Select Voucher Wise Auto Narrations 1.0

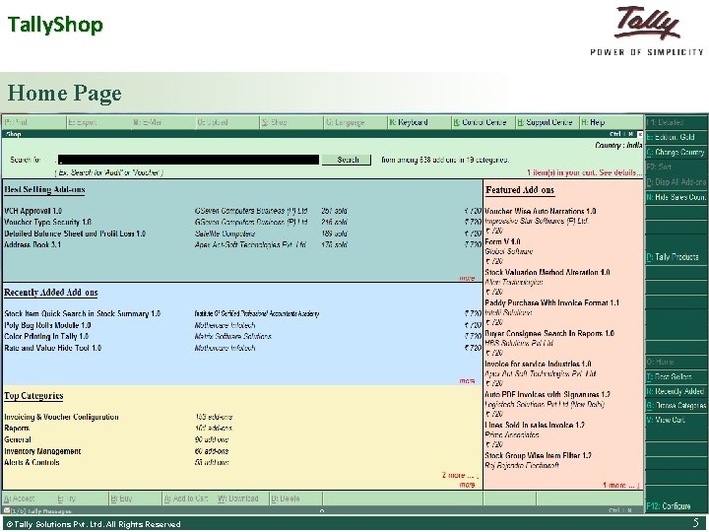(x=541, y=211)
